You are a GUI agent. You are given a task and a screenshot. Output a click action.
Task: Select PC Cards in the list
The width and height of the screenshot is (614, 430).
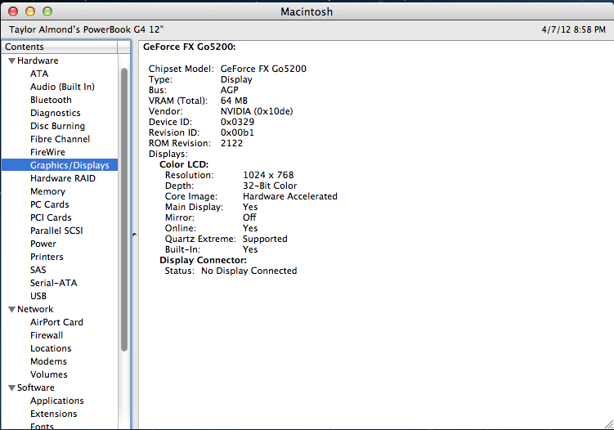pos(49,204)
